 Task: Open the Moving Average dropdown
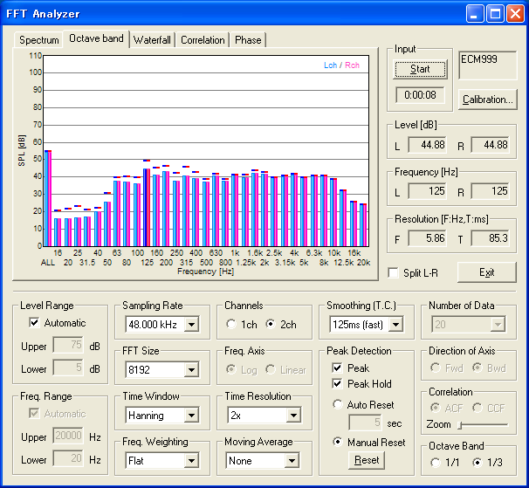point(292,461)
